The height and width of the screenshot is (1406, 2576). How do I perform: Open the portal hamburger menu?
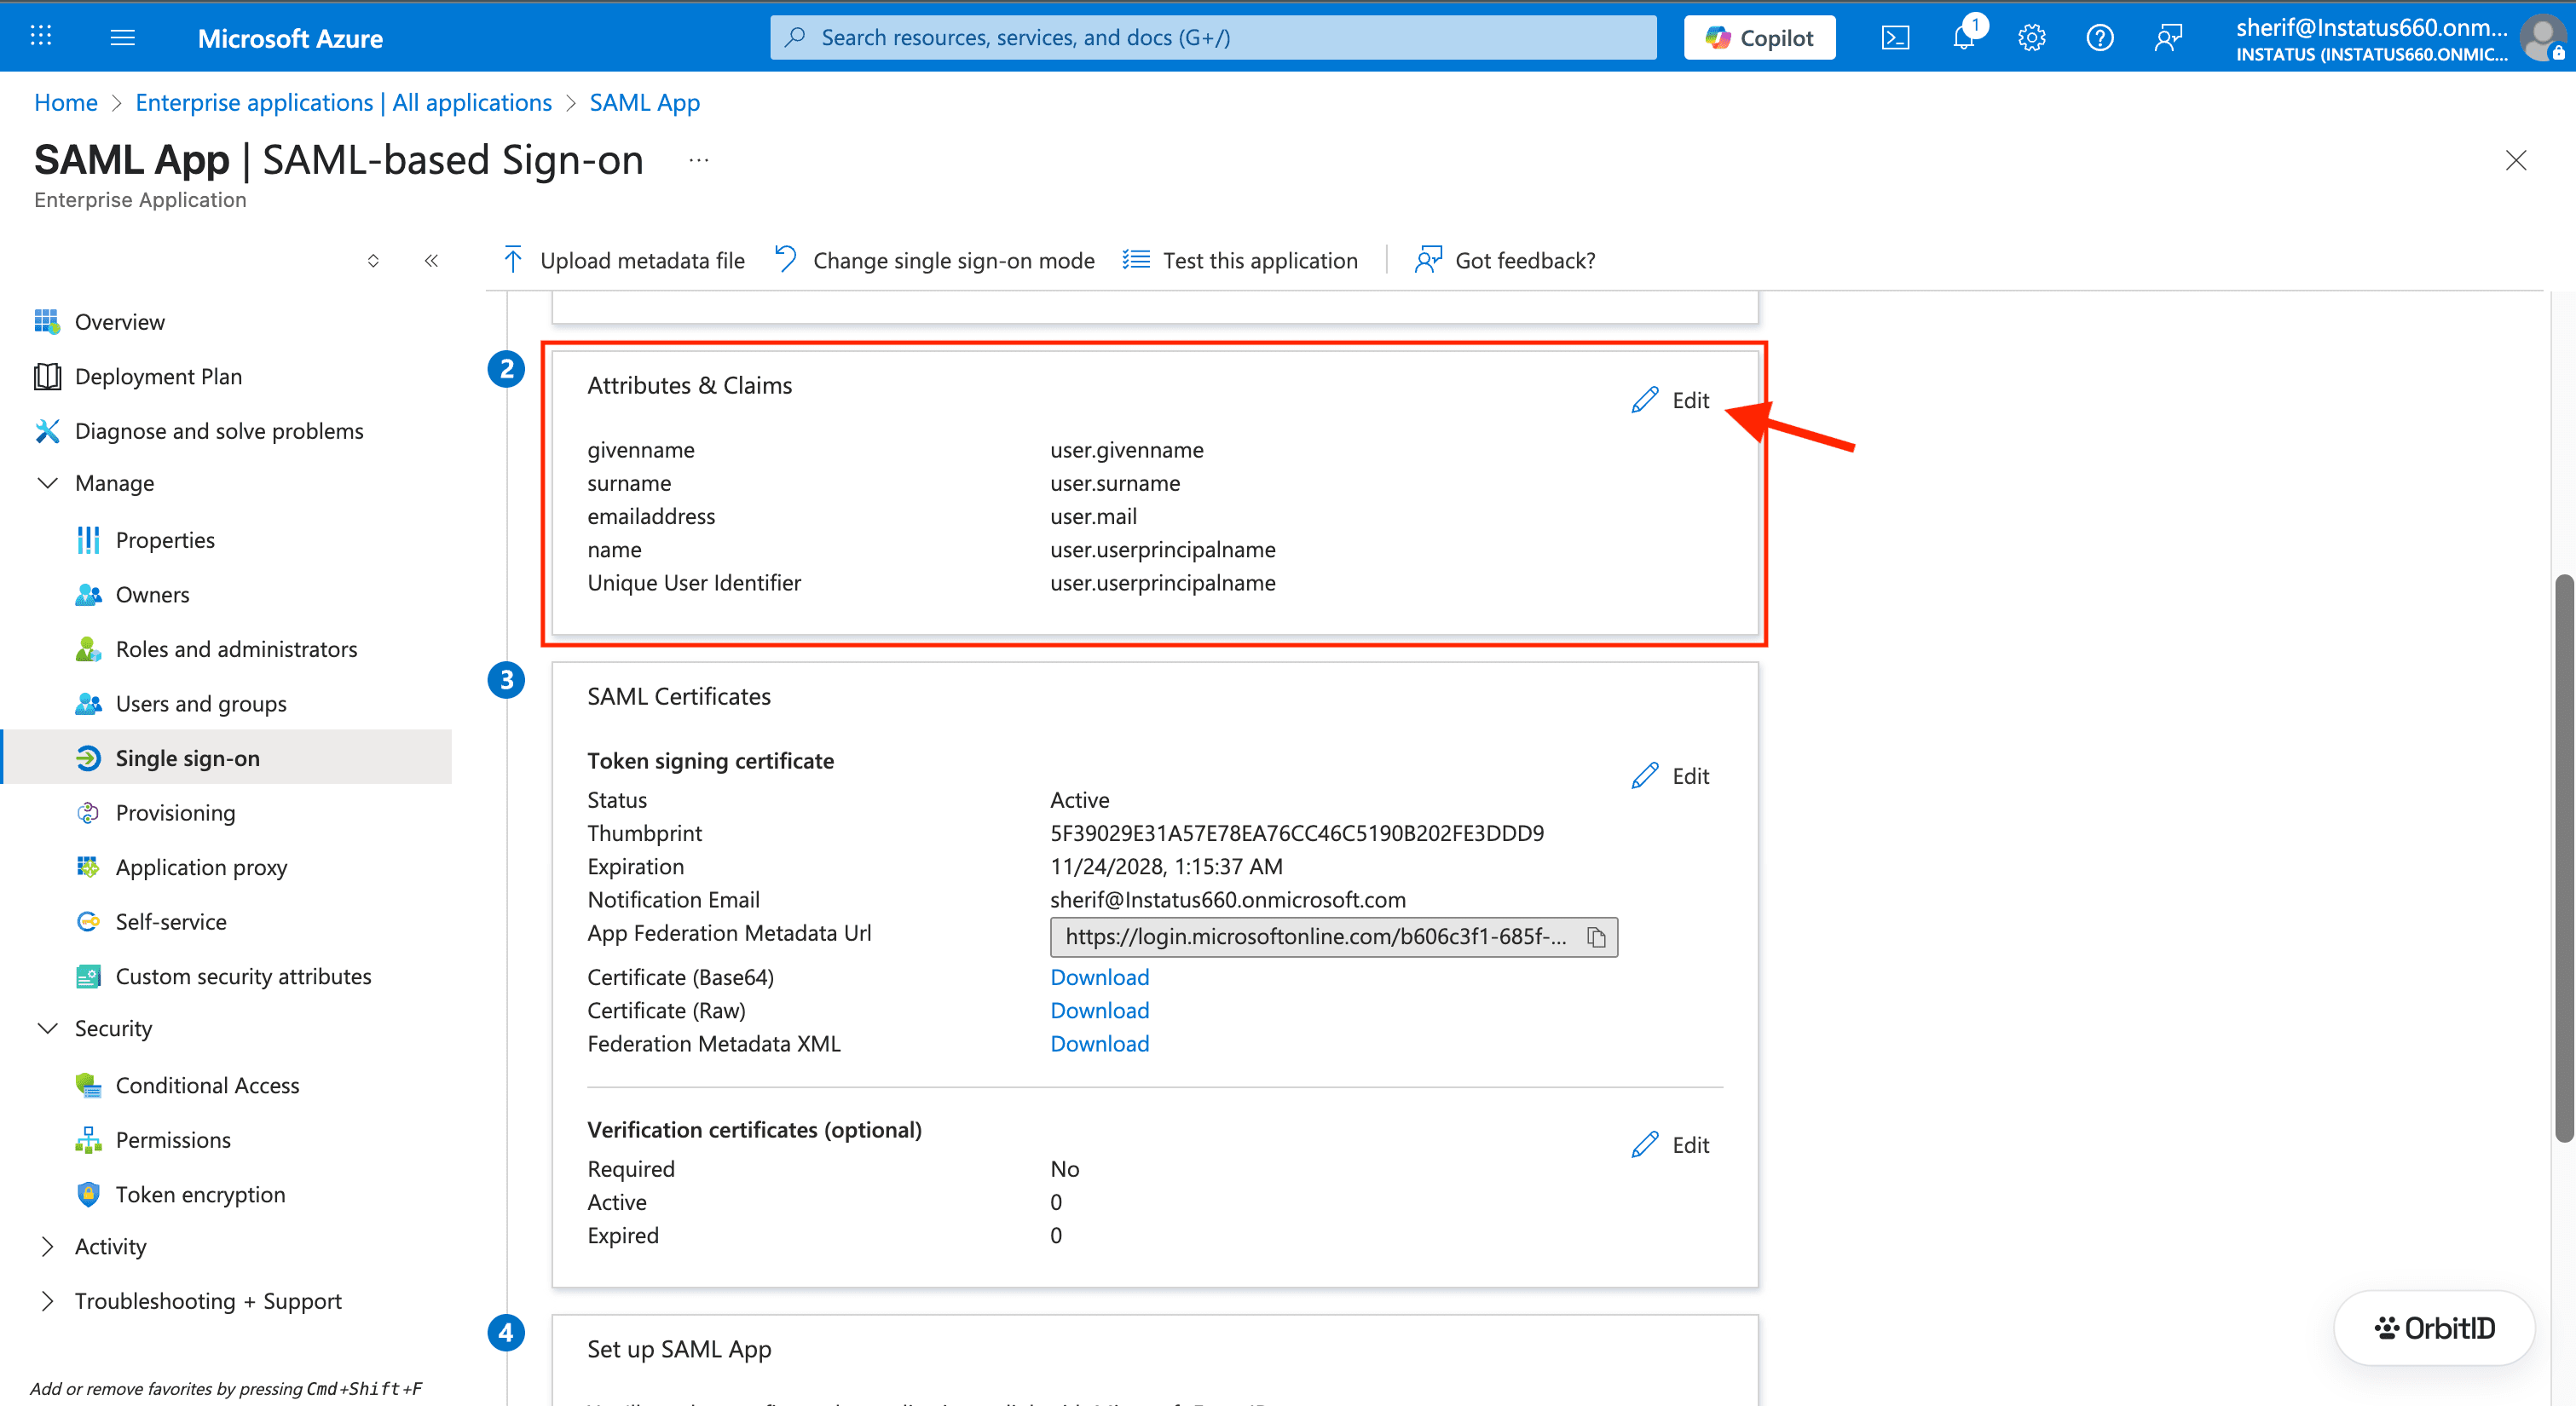(122, 37)
